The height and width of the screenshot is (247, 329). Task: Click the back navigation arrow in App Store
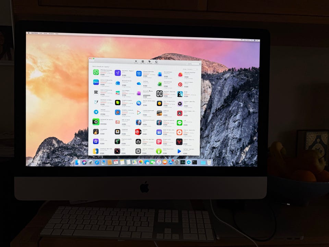[91, 61]
